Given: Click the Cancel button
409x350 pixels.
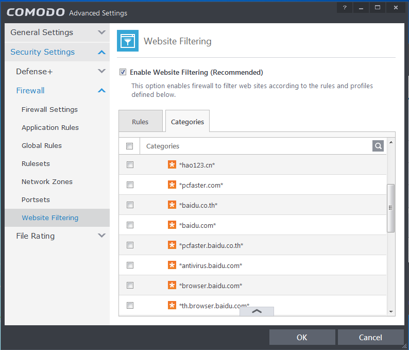Looking at the screenshot, I should 370,337.
